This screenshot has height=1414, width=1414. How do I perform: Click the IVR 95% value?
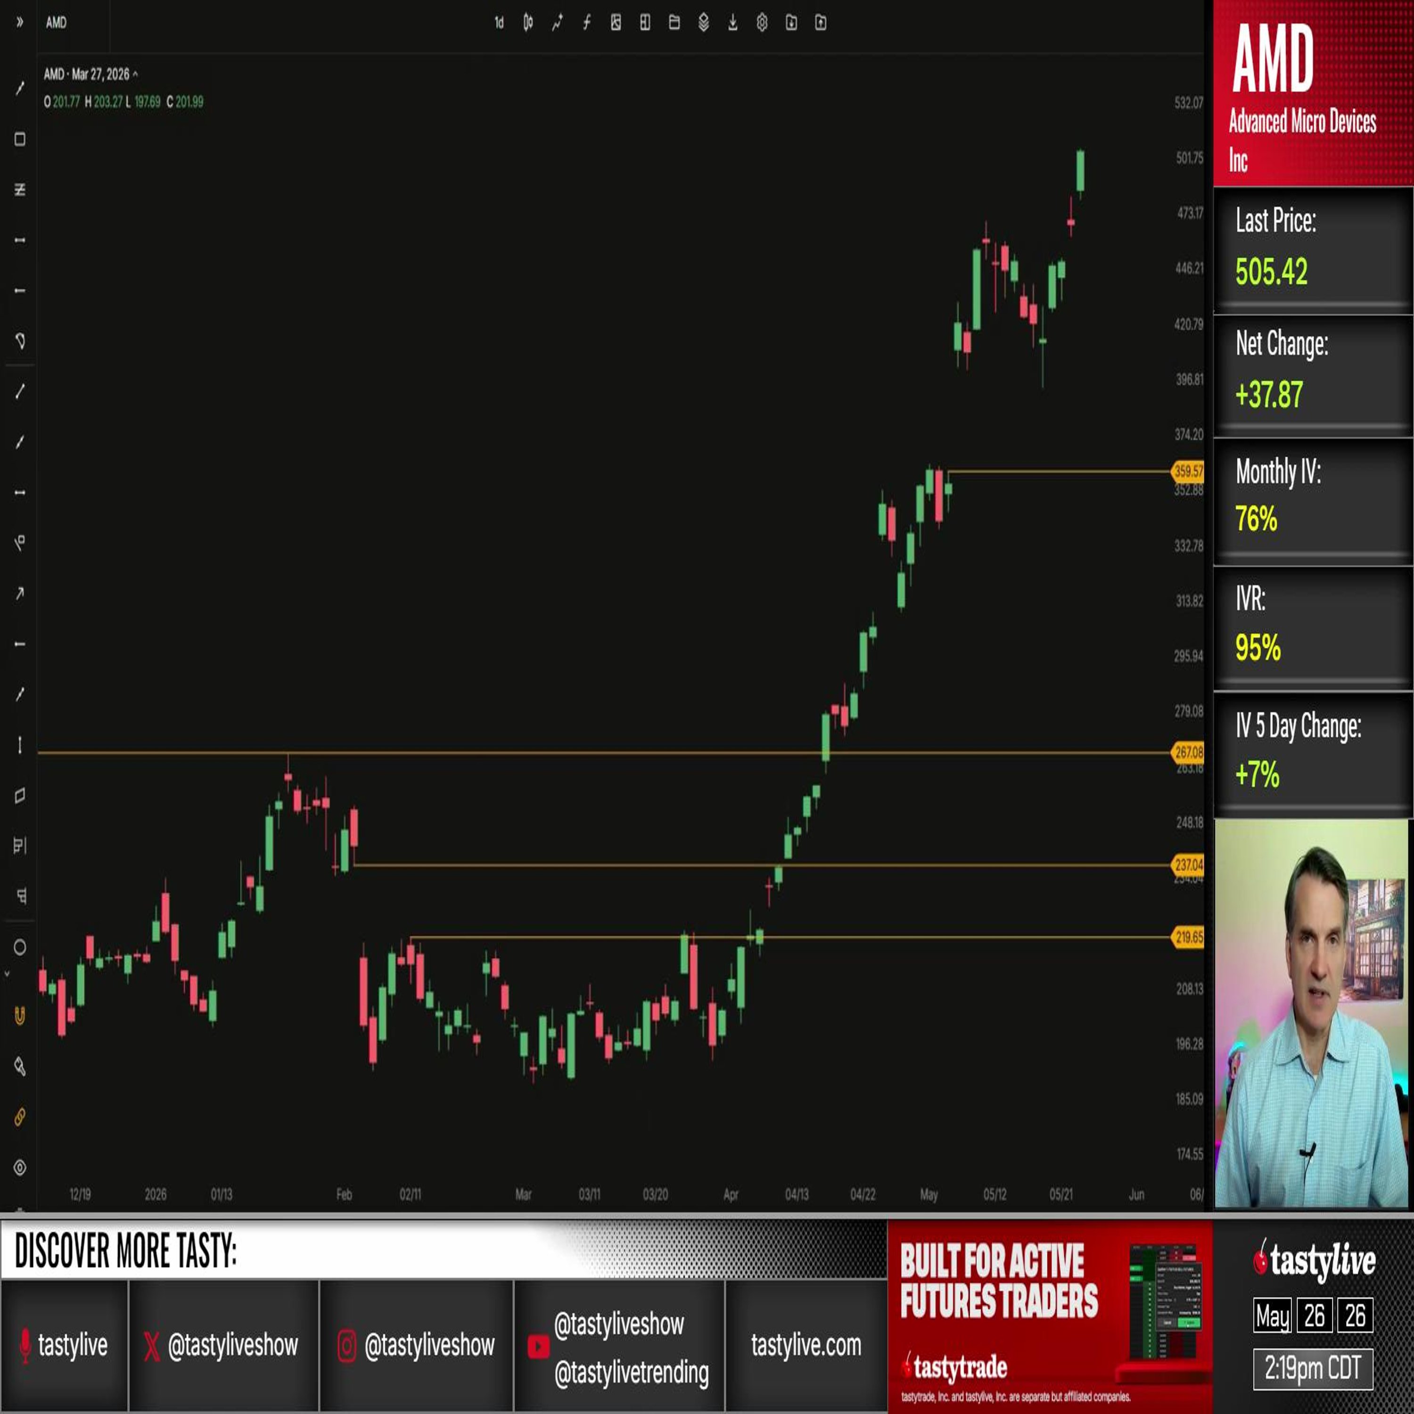[x=1258, y=648]
